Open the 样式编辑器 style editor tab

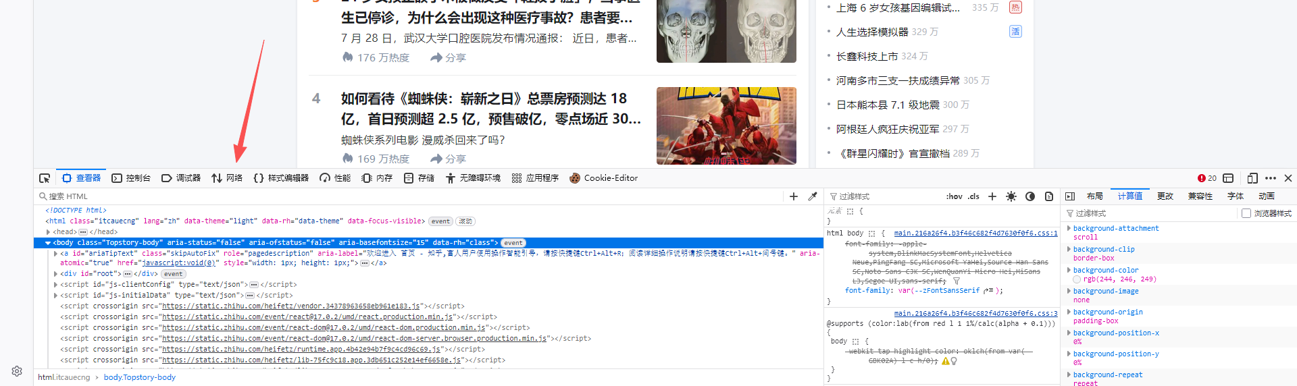coord(281,178)
